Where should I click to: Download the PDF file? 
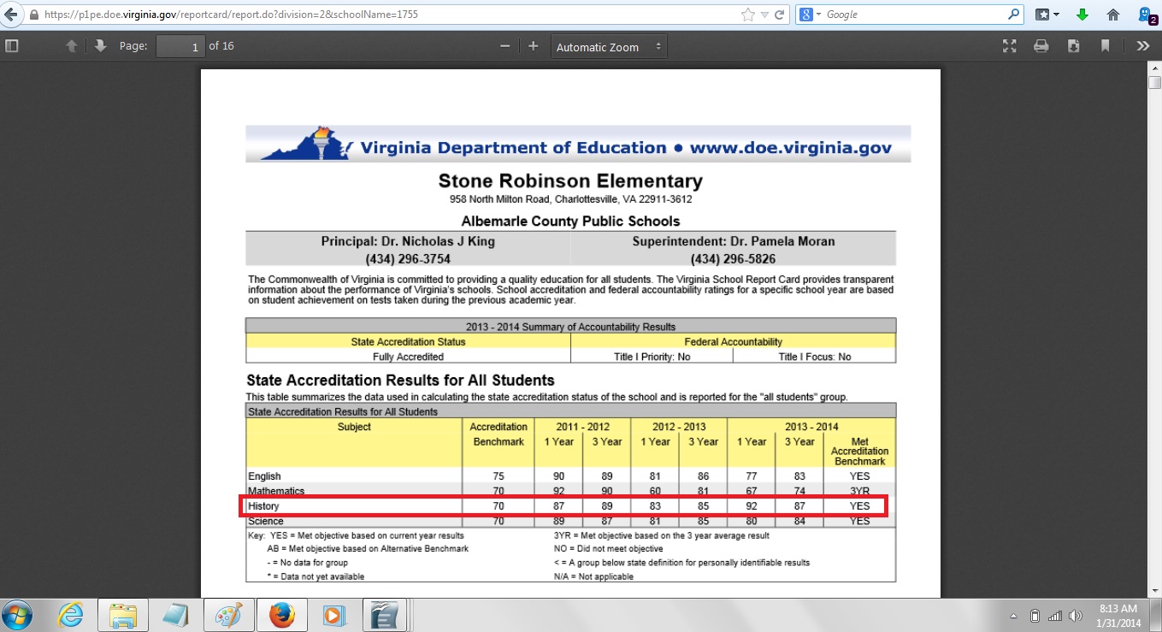pos(1073,46)
